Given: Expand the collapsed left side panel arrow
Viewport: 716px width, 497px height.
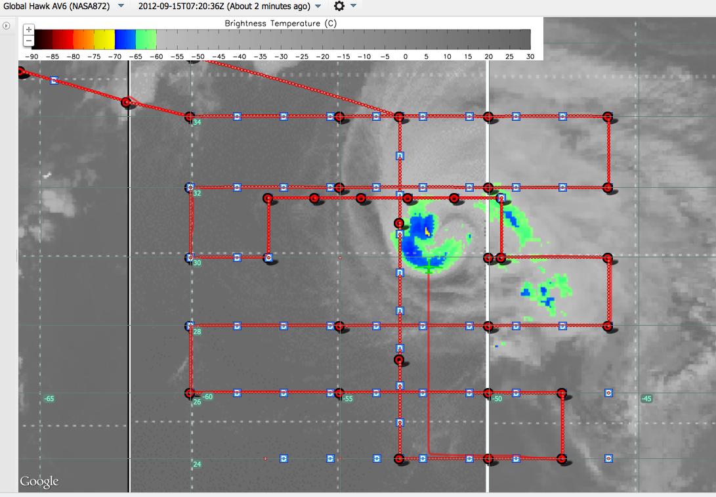Looking at the screenshot, I should [7, 26].
